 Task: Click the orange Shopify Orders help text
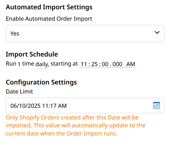pyautogui.click(x=76, y=125)
